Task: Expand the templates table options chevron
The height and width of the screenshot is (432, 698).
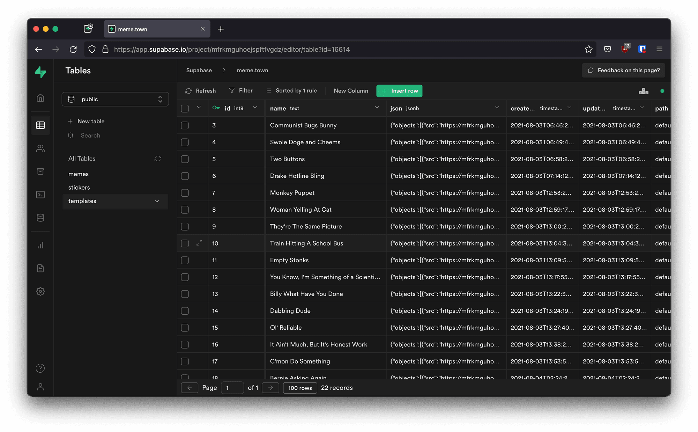Action: tap(157, 201)
